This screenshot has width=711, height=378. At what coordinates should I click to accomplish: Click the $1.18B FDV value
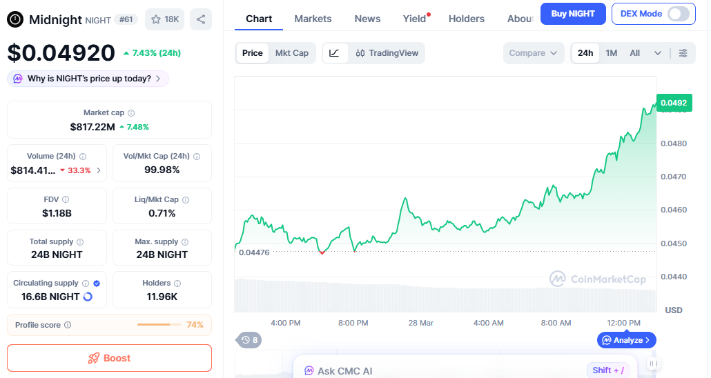pos(57,213)
